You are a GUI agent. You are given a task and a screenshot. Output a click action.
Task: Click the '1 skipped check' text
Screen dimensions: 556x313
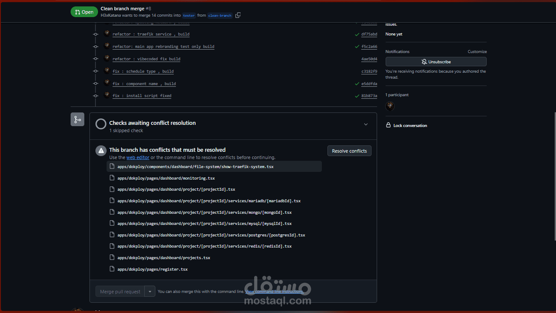126,130
